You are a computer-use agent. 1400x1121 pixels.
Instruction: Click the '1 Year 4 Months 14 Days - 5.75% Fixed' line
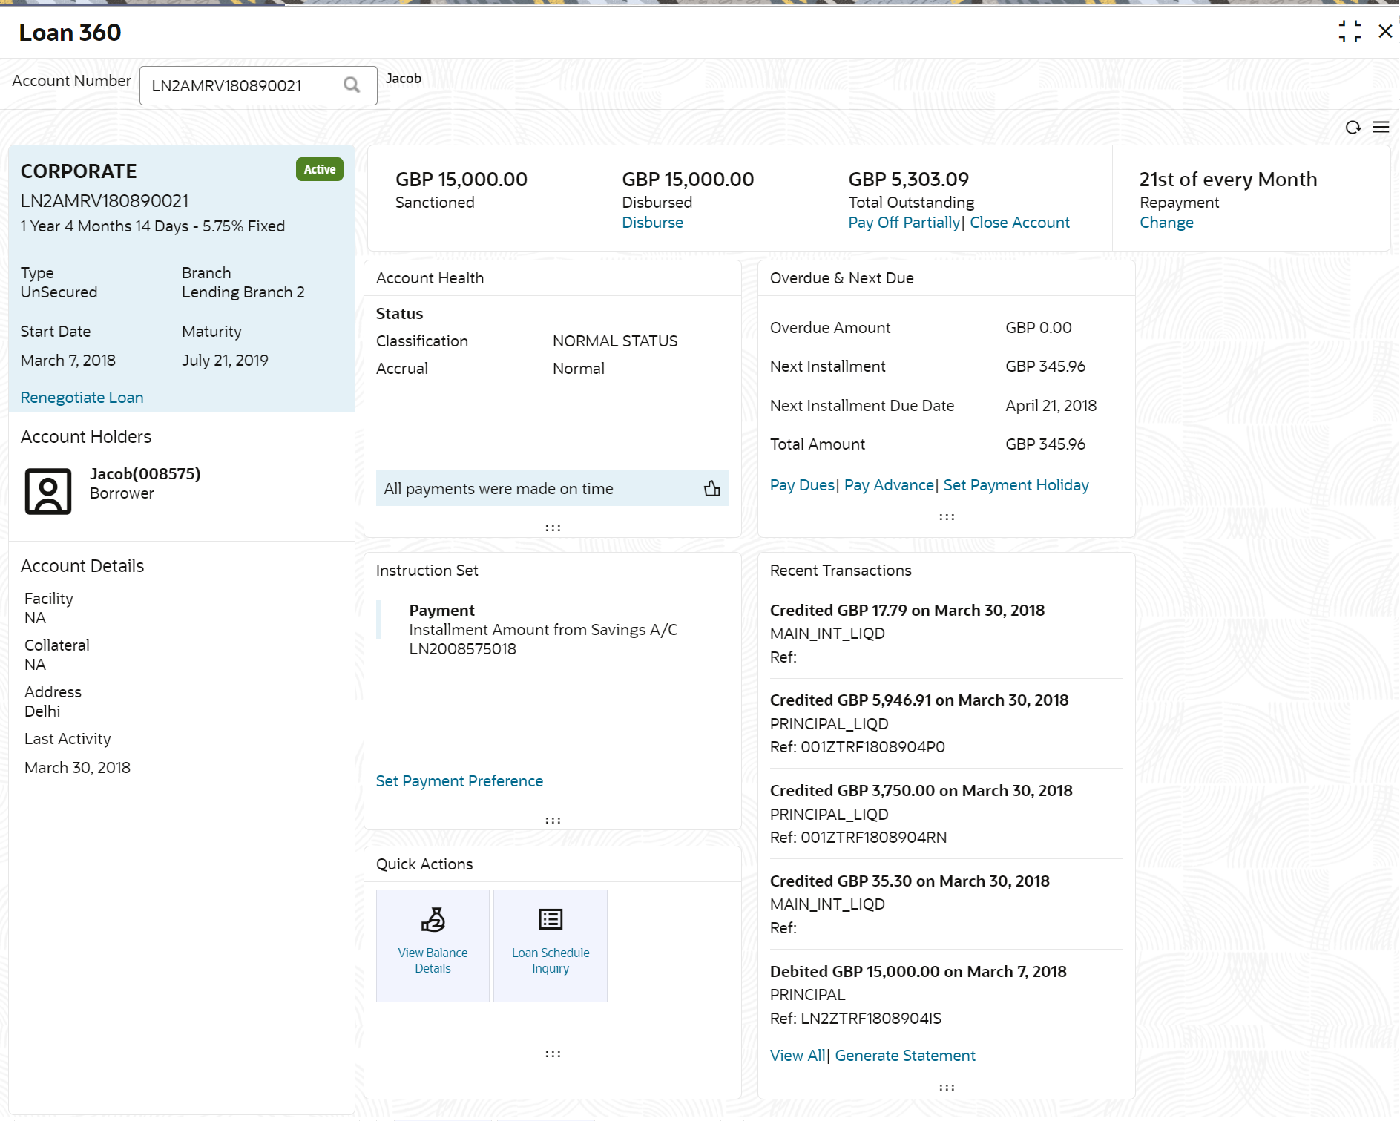(152, 226)
